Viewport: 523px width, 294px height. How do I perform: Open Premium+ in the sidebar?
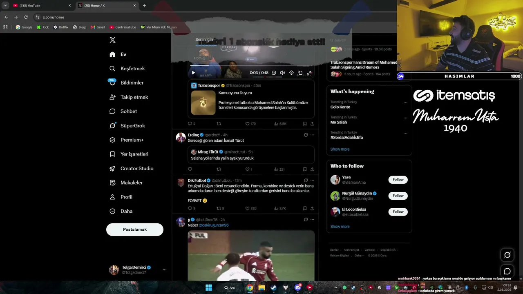[126, 140]
